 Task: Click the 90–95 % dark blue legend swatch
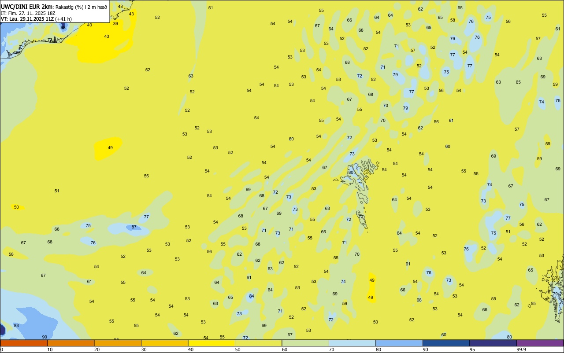446,343
